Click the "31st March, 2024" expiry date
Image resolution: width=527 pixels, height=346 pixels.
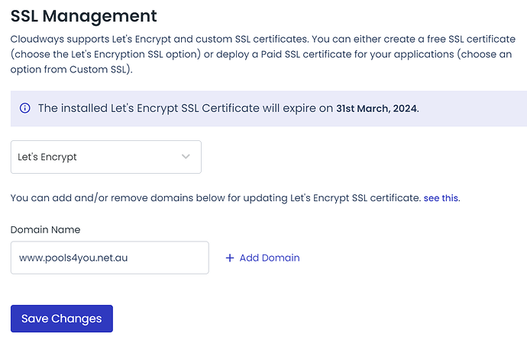(x=377, y=108)
